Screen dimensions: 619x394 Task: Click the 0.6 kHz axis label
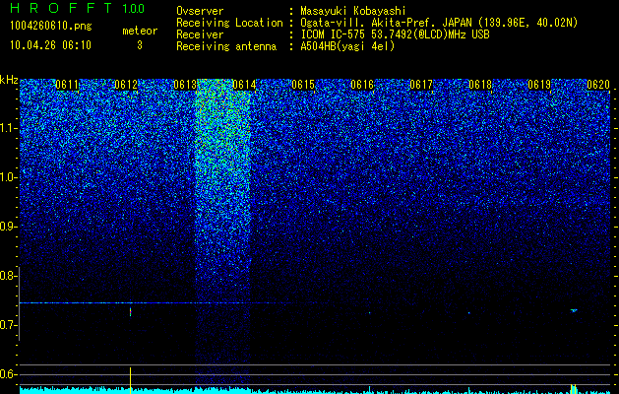click(x=8, y=374)
